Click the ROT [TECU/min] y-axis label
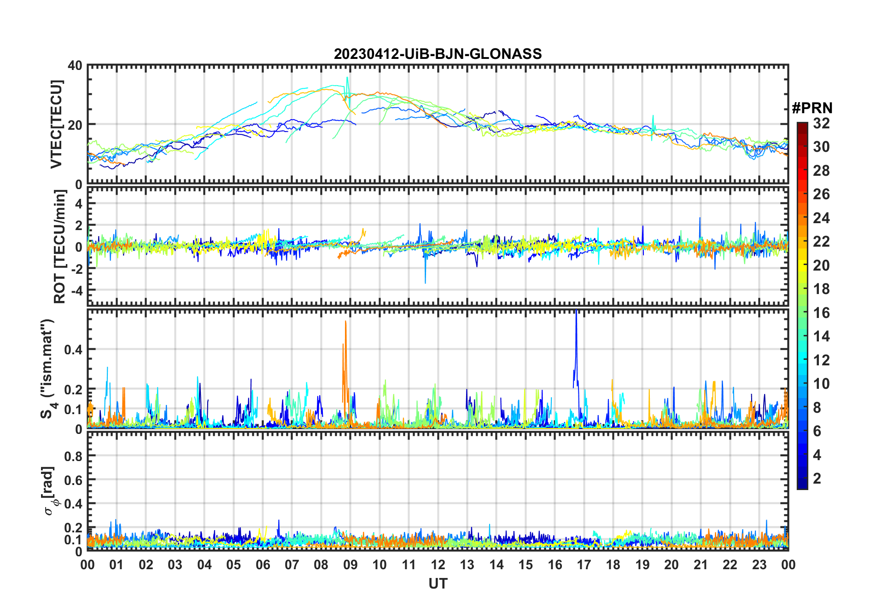 [59, 246]
